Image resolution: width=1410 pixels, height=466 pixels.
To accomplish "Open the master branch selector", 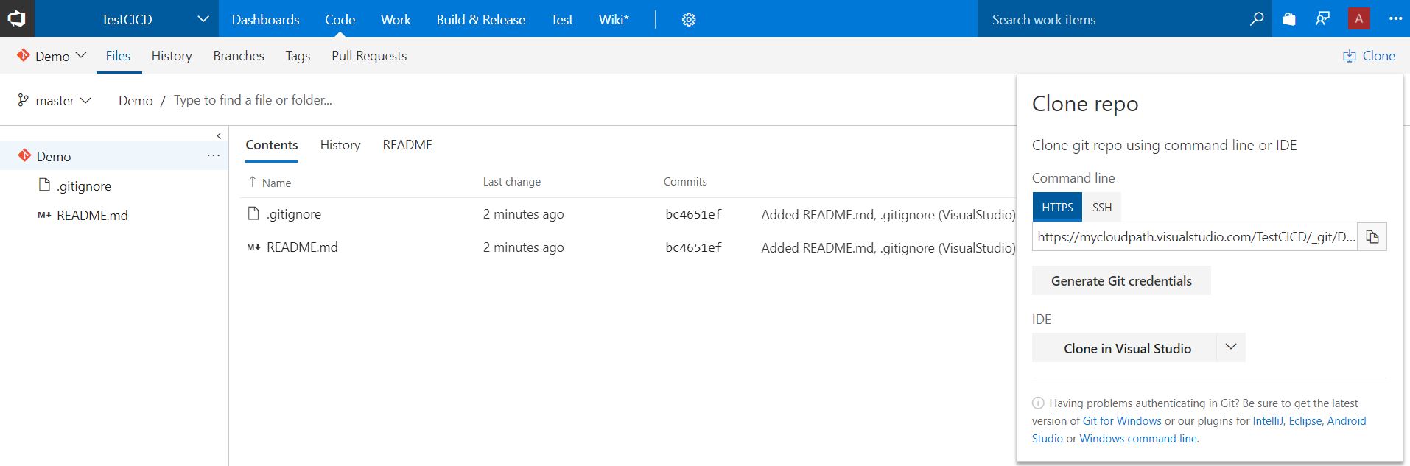I will tap(55, 101).
